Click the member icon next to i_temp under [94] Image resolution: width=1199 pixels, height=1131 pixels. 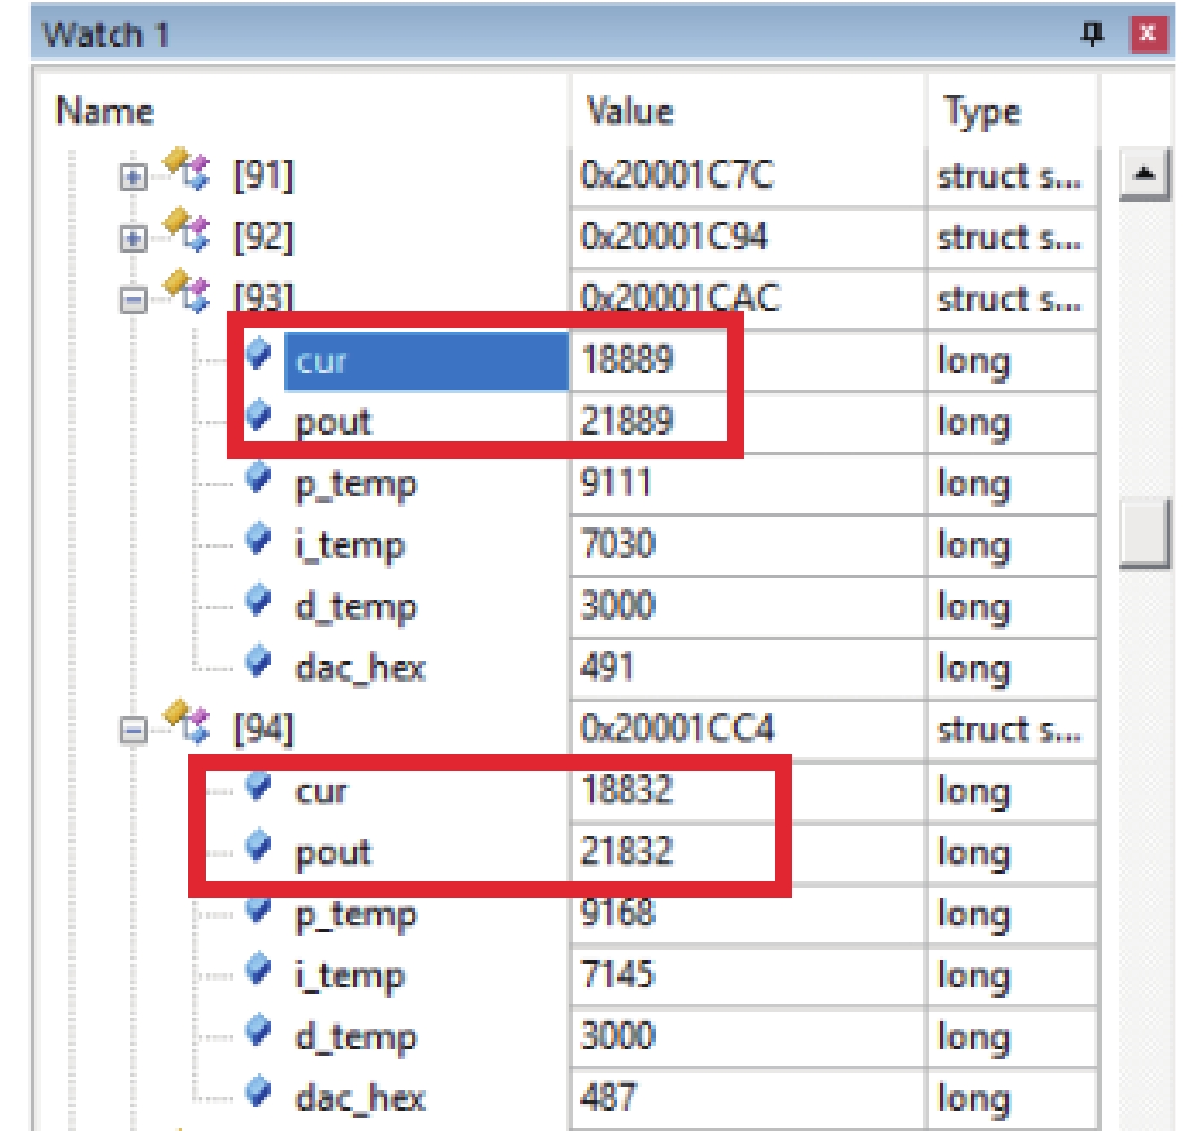point(258,970)
